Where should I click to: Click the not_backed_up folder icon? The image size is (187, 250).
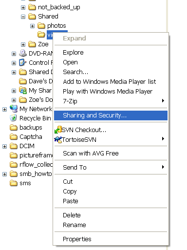[x=32, y=7]
